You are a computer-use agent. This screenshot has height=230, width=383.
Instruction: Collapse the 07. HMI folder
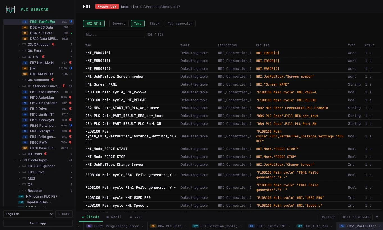click(x=19, y=57)
